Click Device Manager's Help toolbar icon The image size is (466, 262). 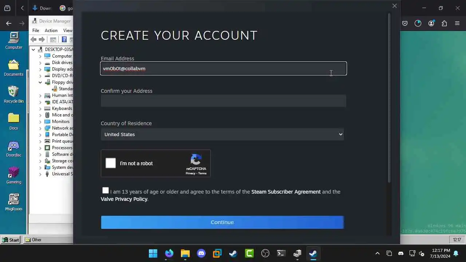coord(64,40)
